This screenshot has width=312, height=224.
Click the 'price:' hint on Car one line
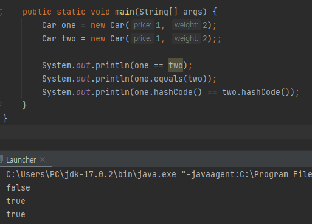tap(142, 25)
